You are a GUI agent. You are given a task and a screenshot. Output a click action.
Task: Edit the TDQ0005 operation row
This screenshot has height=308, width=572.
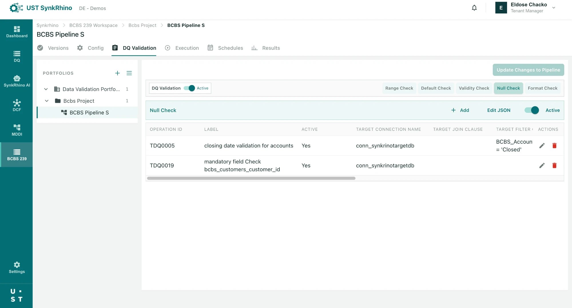point(542,145)
